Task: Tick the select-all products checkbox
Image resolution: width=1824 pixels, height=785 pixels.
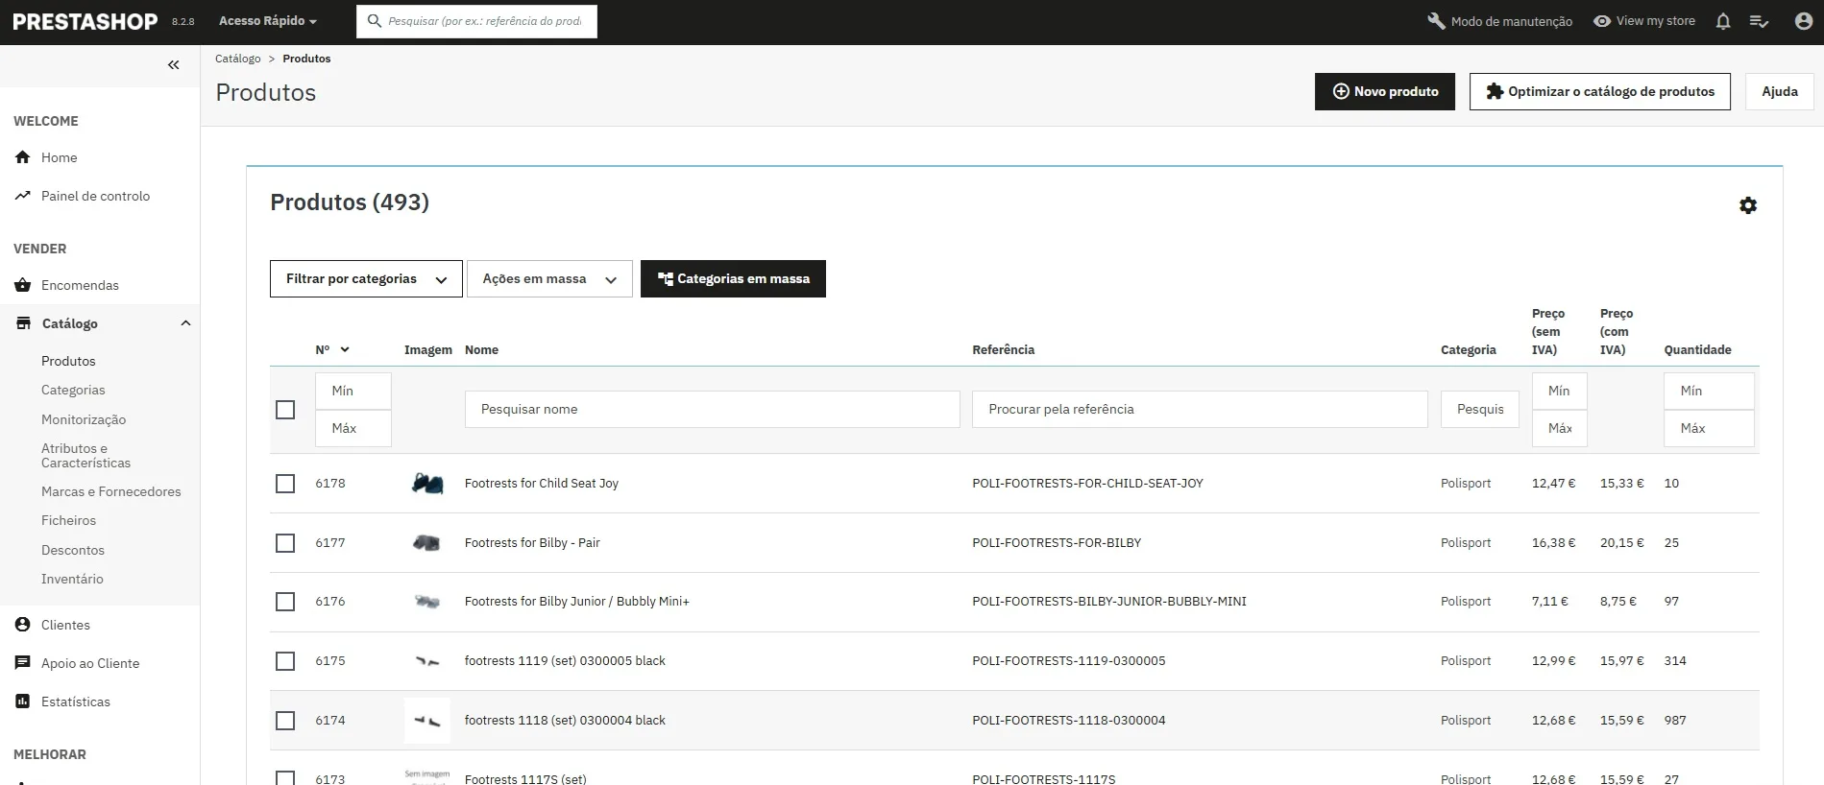Action: [285, 410]
